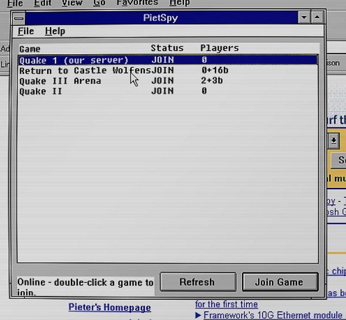Minimize PietSpy with the down-arrow button
Viewport: 346px width, 320px height.
tap(304, 17)
